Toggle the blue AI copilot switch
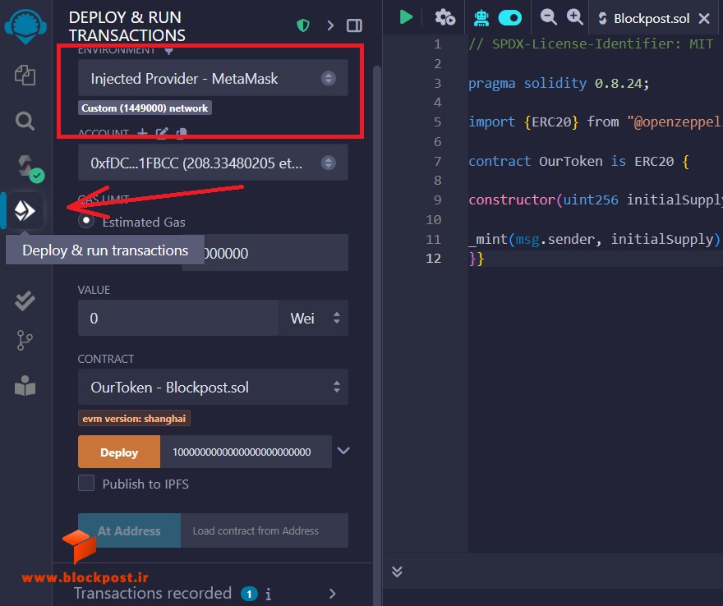This screenshot has width=723, height=606. pyautogui.click(x=510, y=18)
